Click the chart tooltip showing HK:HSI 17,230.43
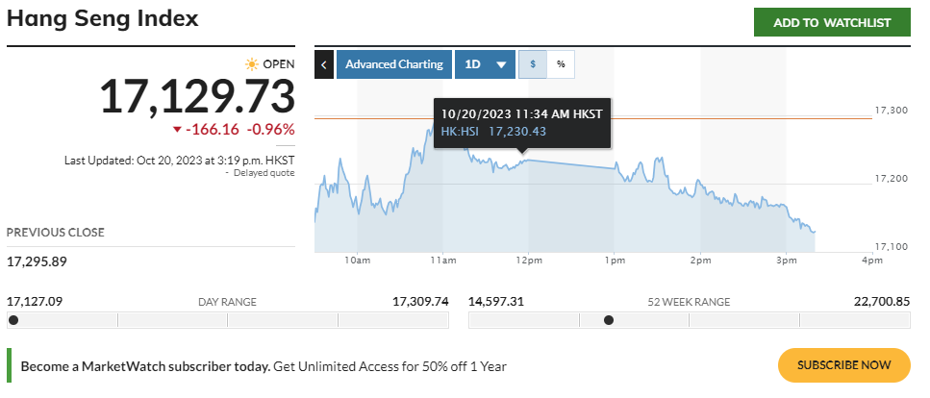Image resolution: width=930 pixels, height=398 pixels. (522, 122)
